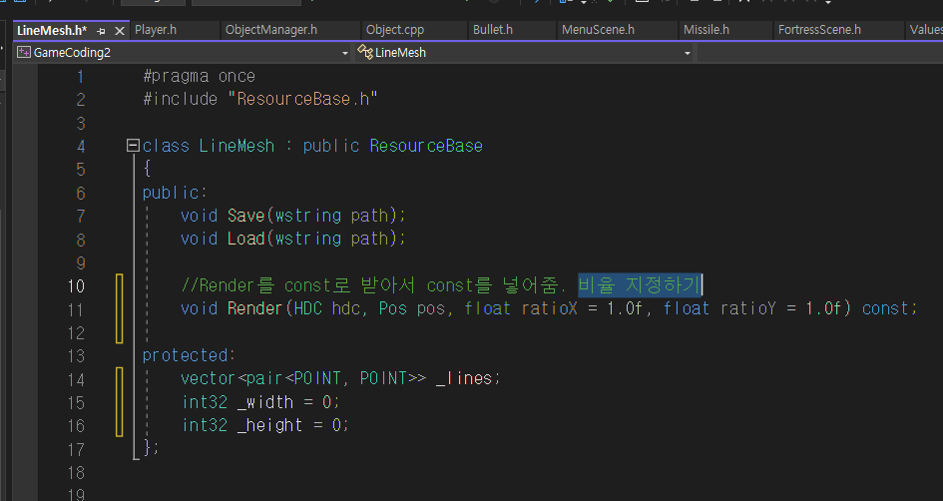Click line number 14 in the margin

click(76, 379)
